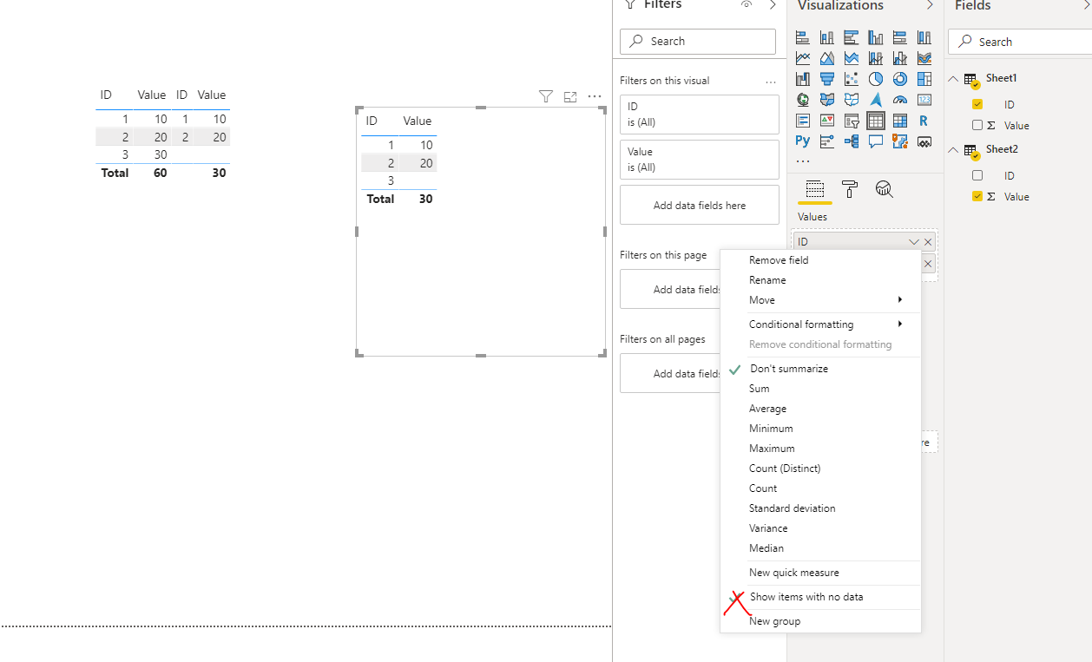Expand Conditional formatting submenu
Image resolution: width=1092 pixels, height=662 pixels.
pos(820,324)
